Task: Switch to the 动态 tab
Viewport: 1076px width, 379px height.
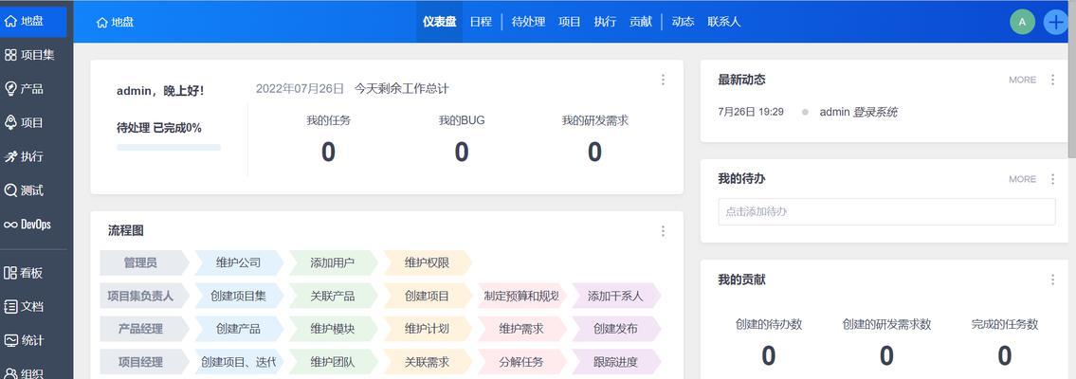Action: click(x=683, y=21)
